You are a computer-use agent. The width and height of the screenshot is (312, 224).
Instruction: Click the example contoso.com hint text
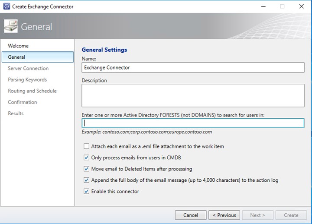147,132
